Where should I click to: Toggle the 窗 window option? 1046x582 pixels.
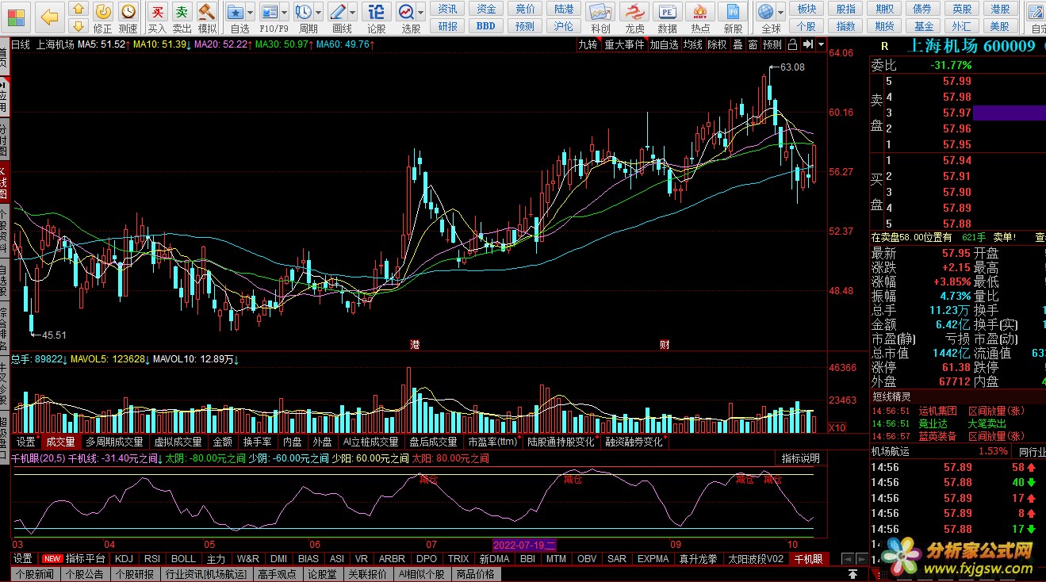[x=753, y=44]
